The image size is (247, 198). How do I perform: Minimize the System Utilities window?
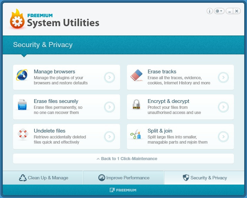pyautogui.click(x=229, y=11)
